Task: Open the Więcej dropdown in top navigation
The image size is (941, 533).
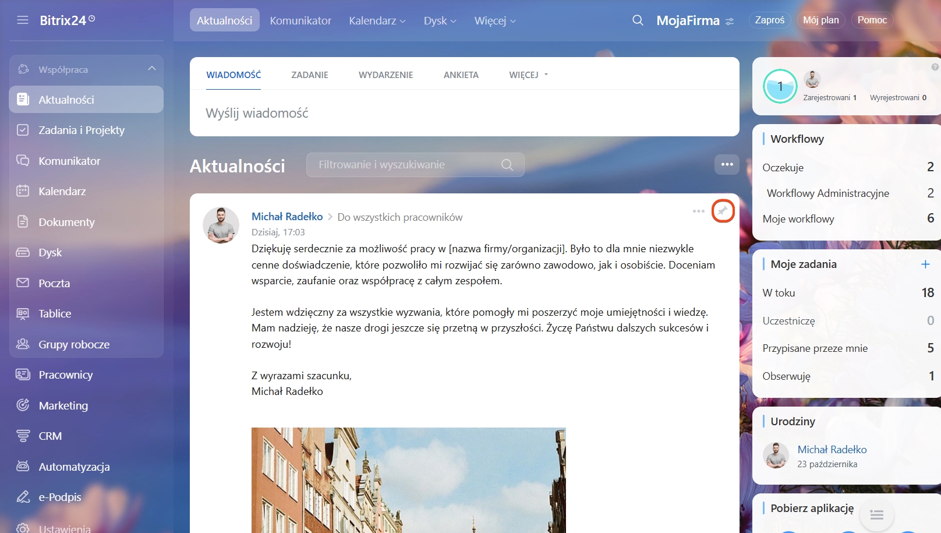Action: coord(494,20)
